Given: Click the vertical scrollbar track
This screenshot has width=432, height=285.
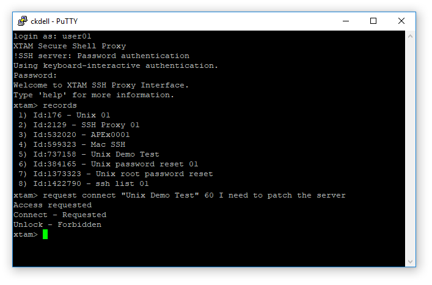Looking at the screenshot, I should click(411, 153).
